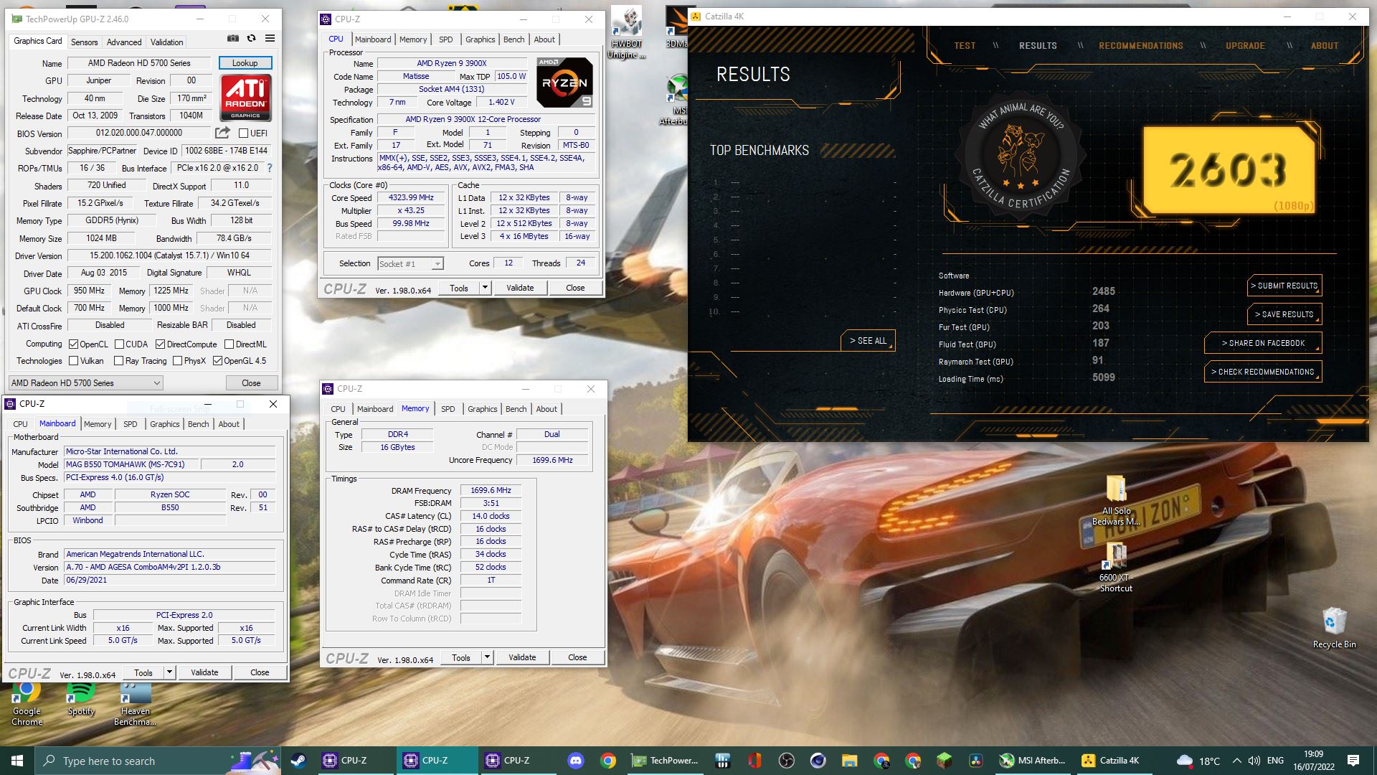Open Catzilla RECOMMENDATIONS menu
Screen dimensions: 1377x775
pyautogui.click(x=1140, y=46)
